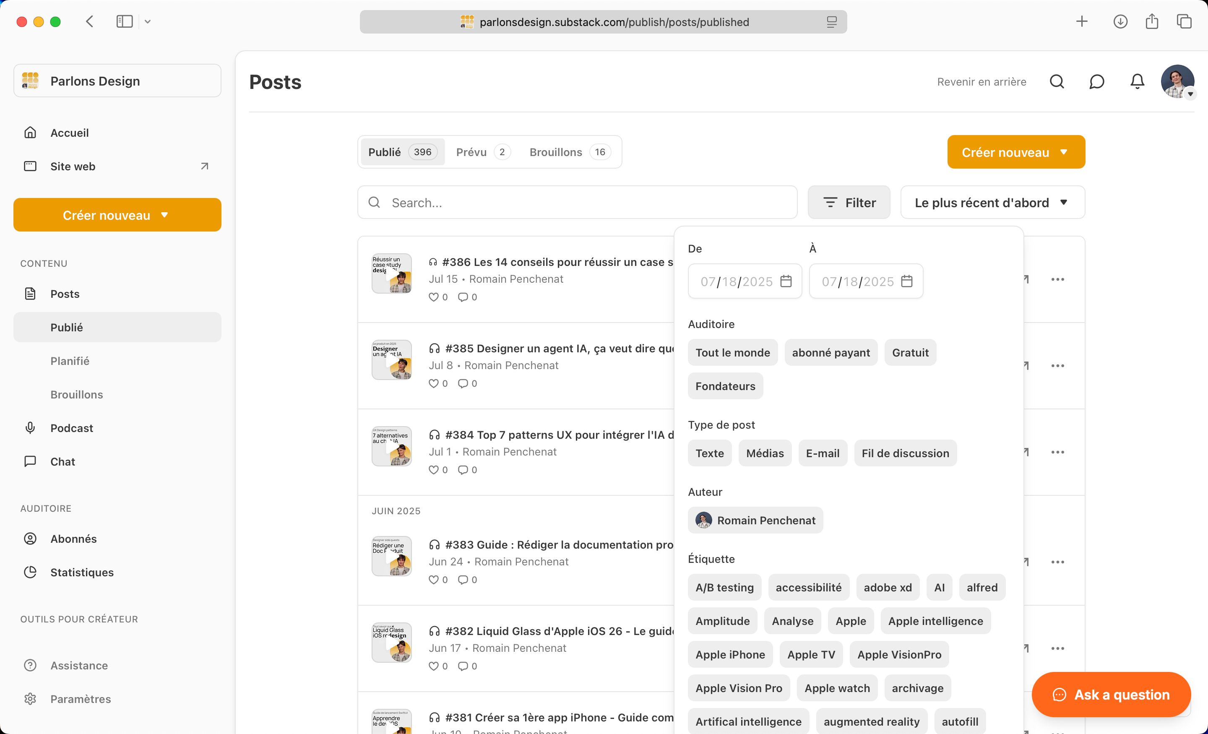Open more options for post #386
This screenshot has height=734, width=1208.
(x=1057, y=279)
